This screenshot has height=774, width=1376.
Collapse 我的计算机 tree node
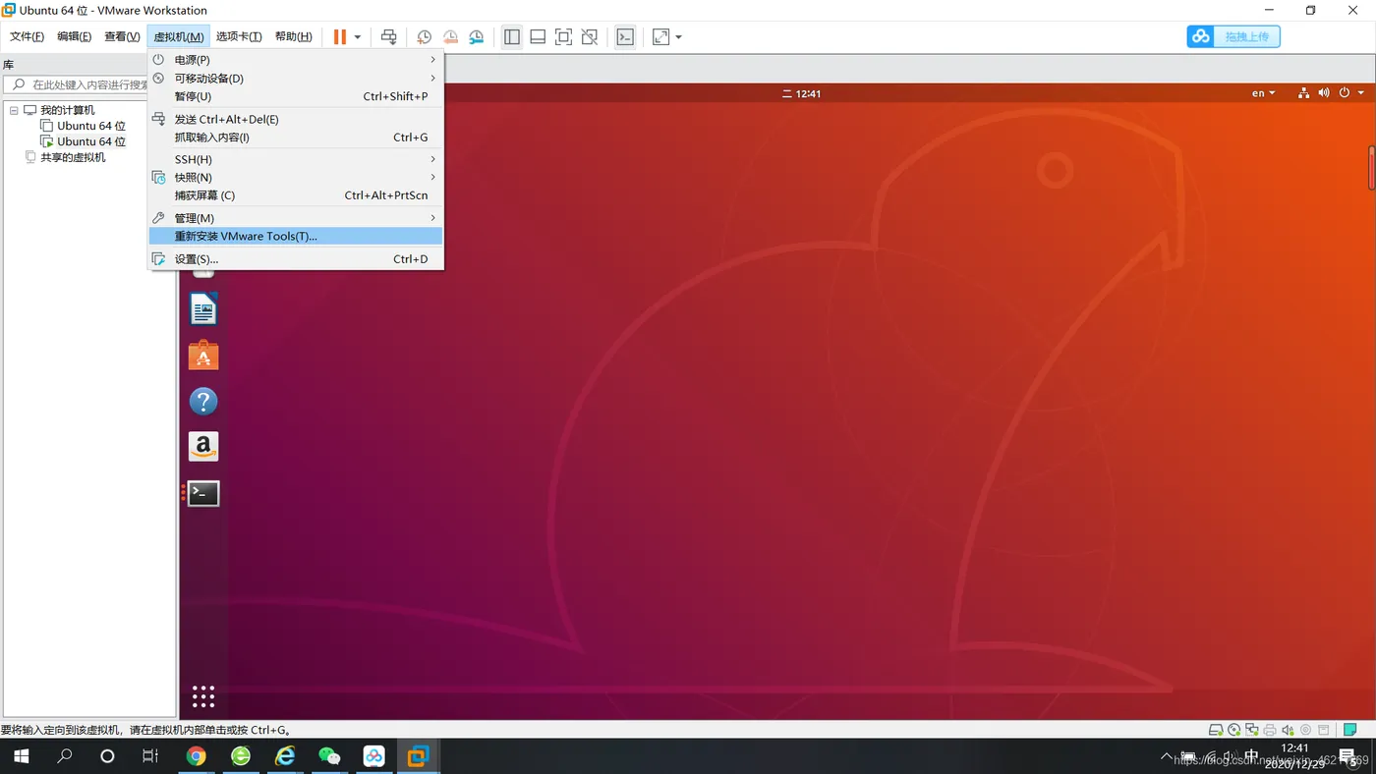(14, 110)
